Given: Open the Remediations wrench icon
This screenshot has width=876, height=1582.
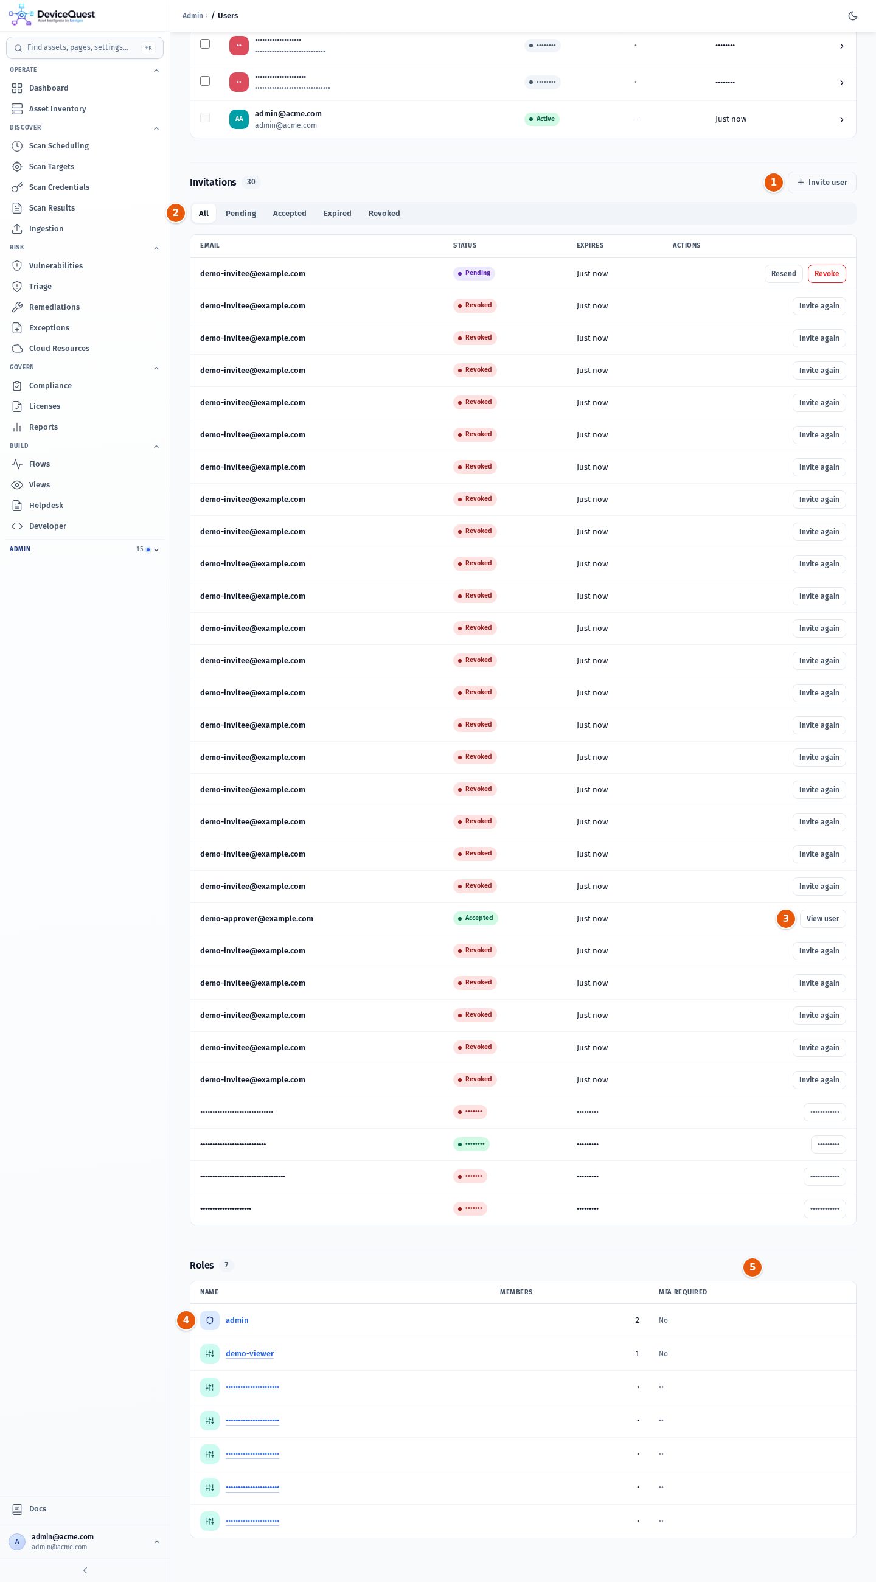Looking at the screenshot, I should tap(17, 307).
